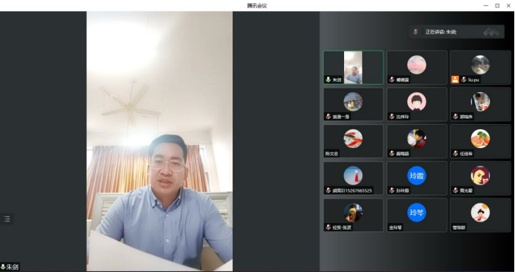Click the 朱剑 label at bottom-left of main video

(12, 267)
